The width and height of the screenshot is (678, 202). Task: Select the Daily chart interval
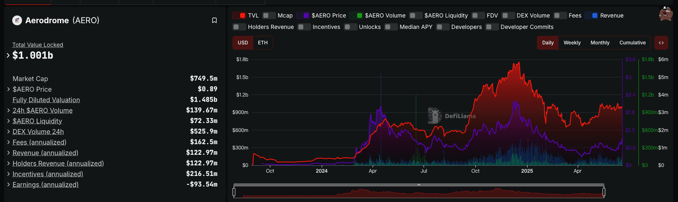tap(548, 43)
